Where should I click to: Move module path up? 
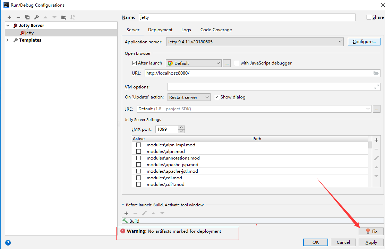pos(376,167)
